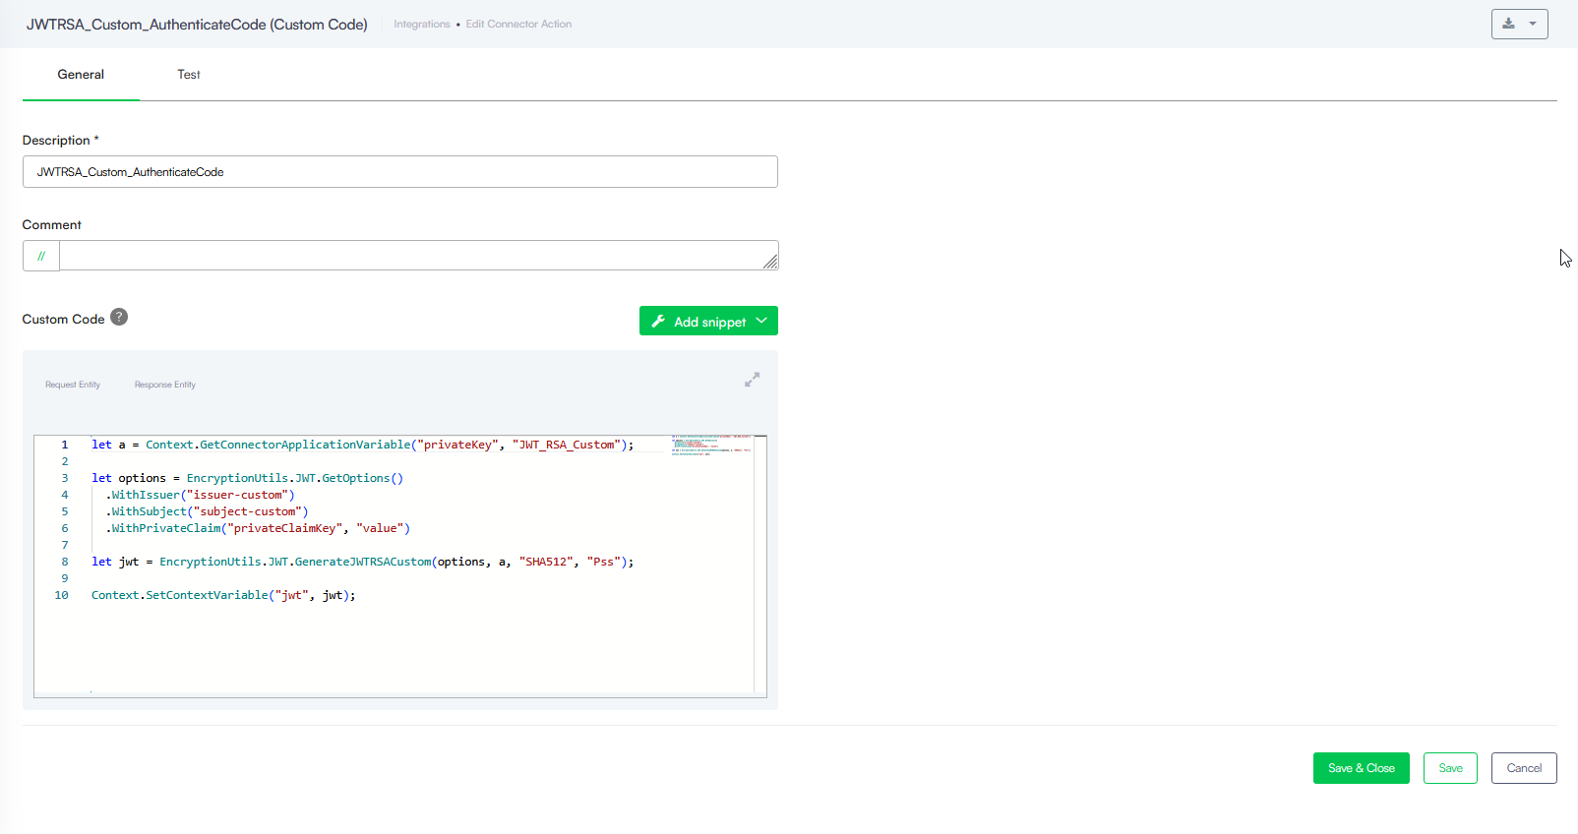Grab the comment box resize handle
Viewport: 1578px width, 834px height.
(x=770, y=262)
